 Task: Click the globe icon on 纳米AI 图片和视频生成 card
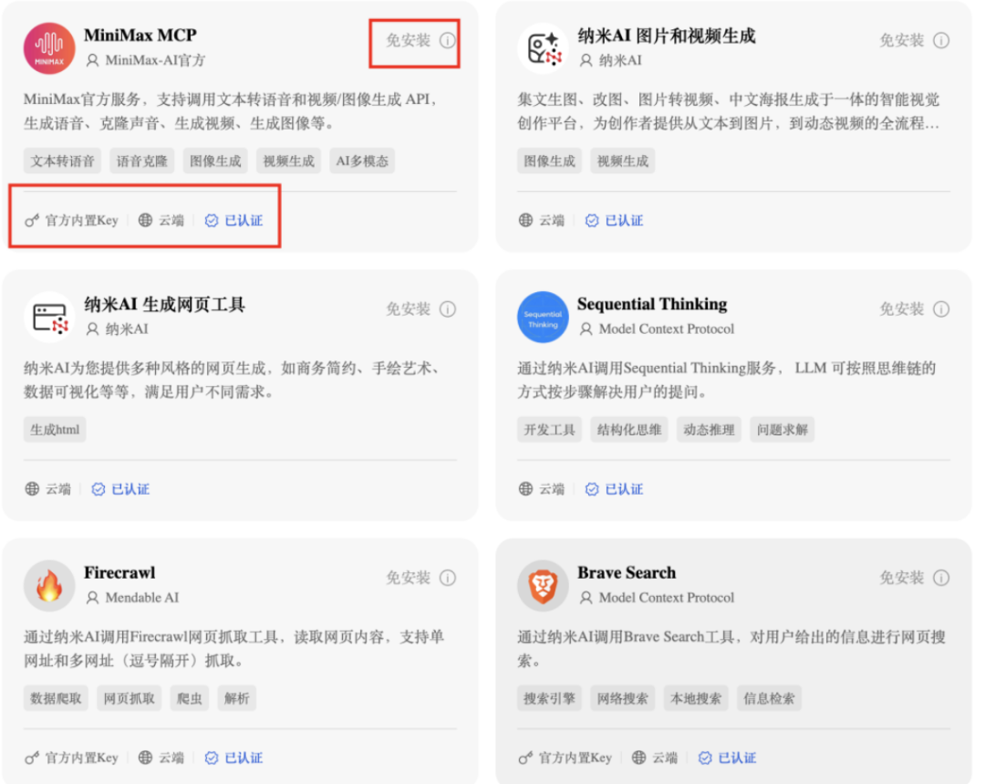point(526,220)
